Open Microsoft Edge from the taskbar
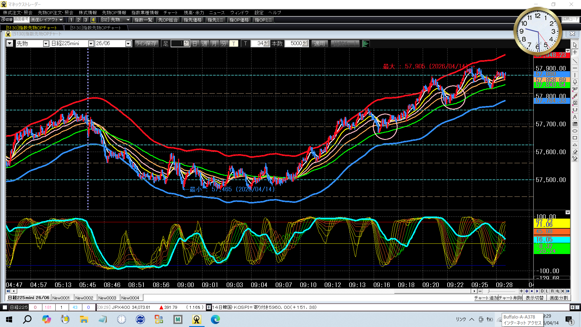581x327 pixels. [215, 319]
